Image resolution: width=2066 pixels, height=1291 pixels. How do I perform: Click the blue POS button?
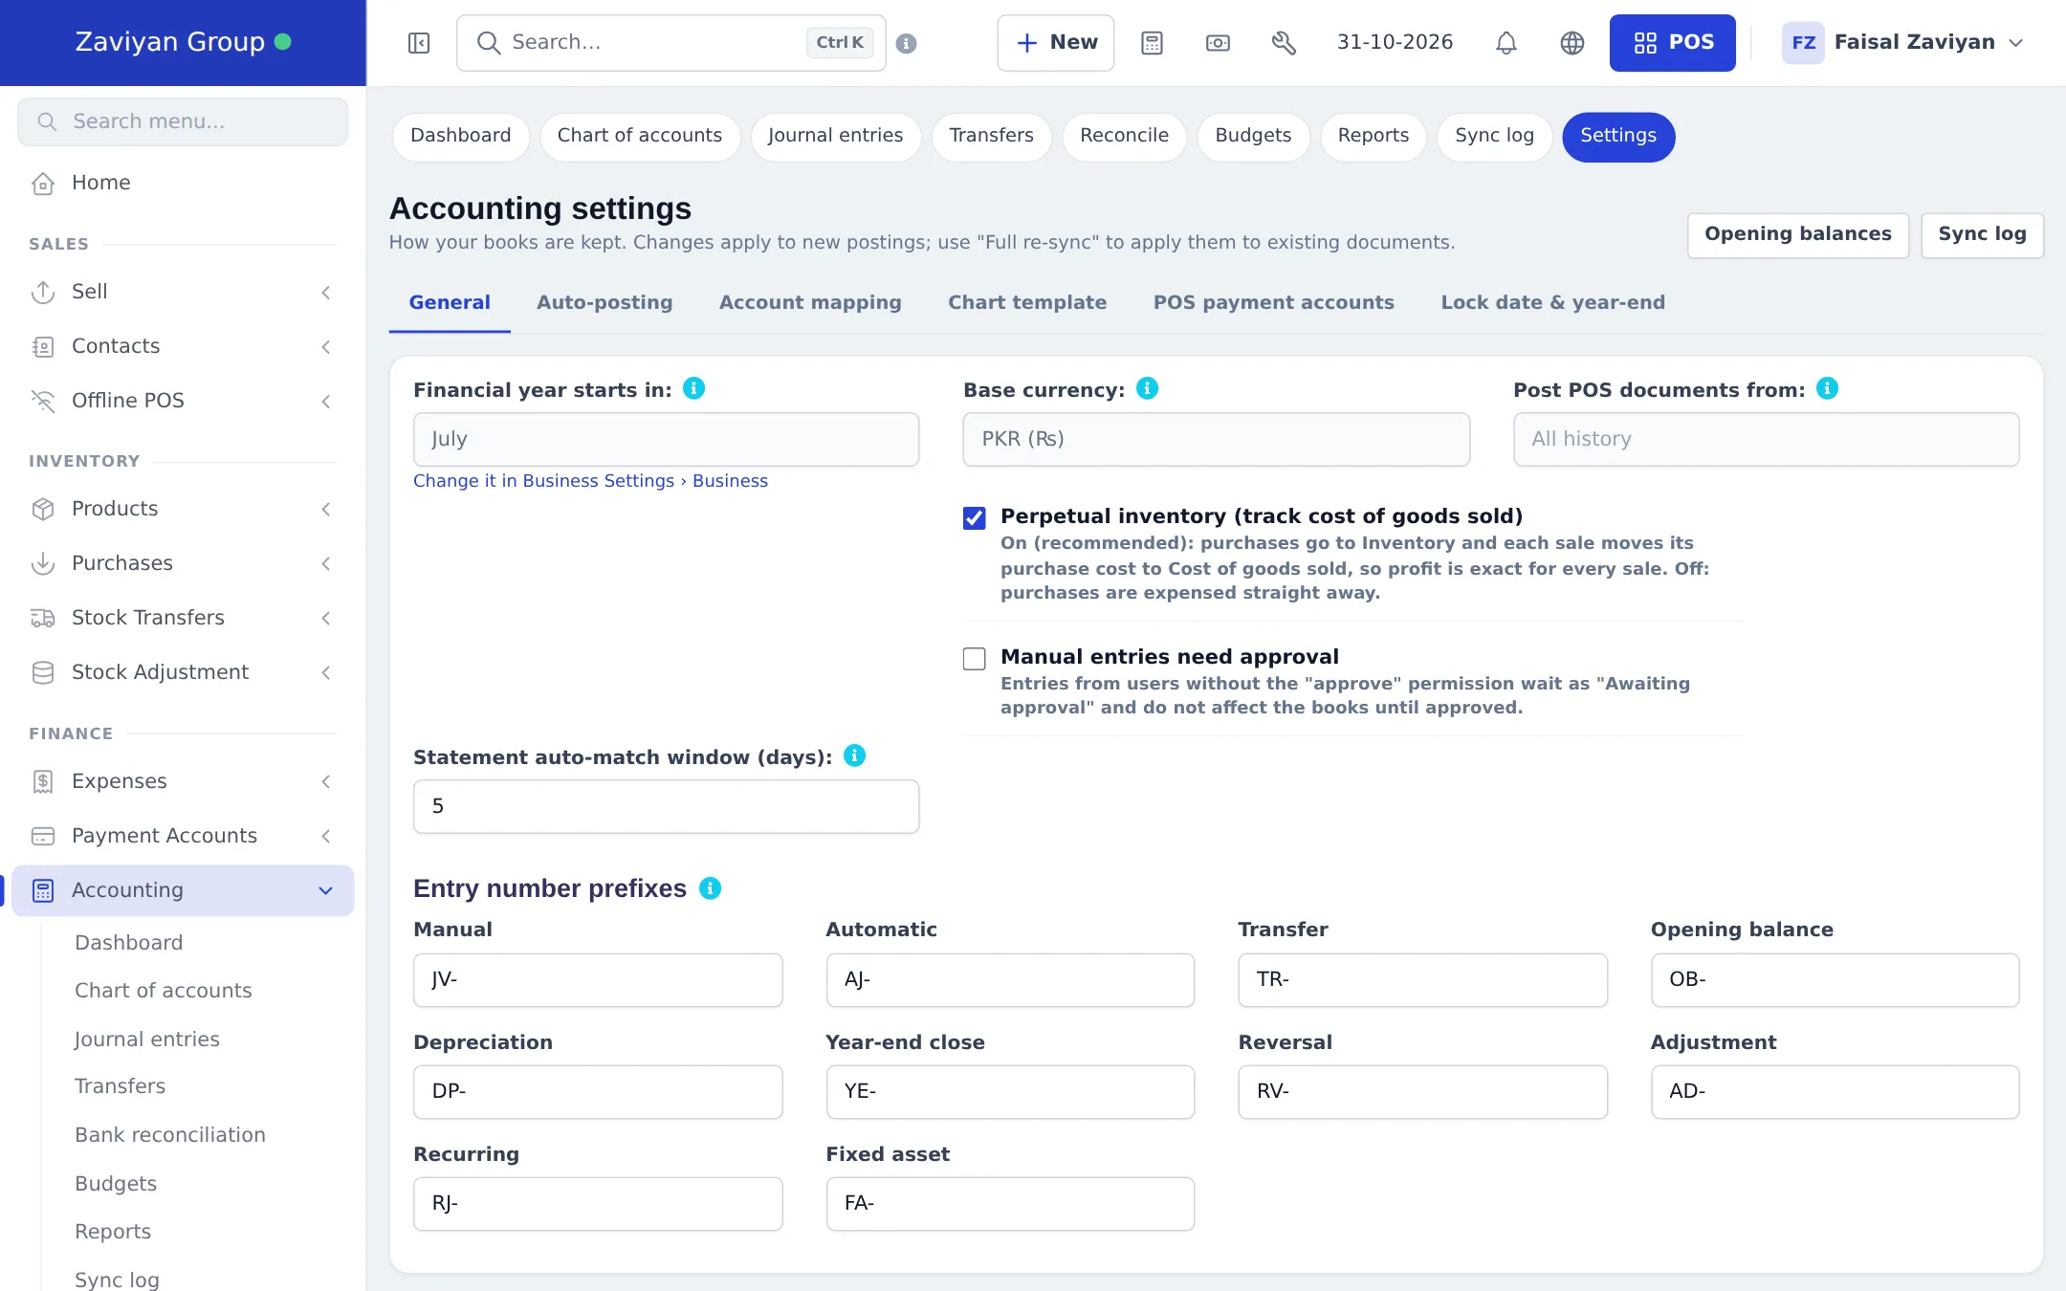point(1673,43)
